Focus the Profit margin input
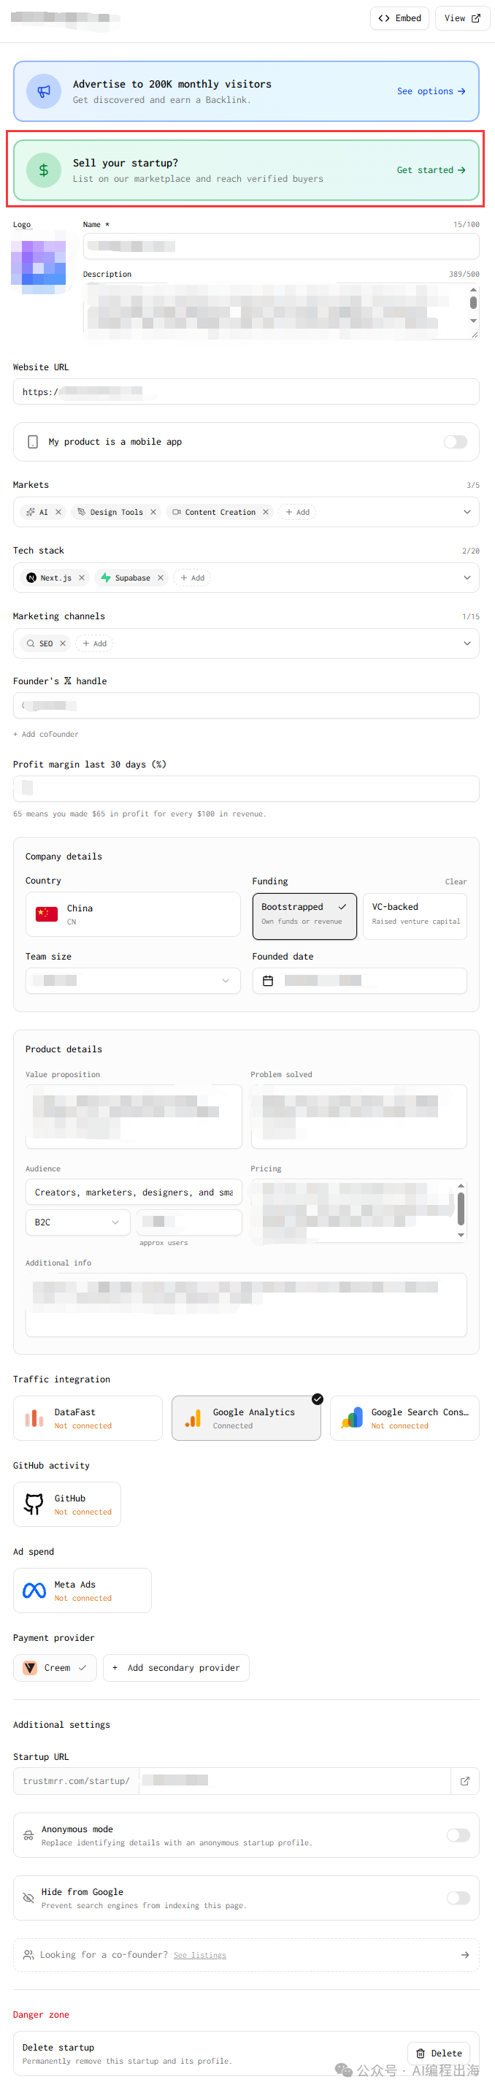The image size is (495, 2090). coord(246,789)
